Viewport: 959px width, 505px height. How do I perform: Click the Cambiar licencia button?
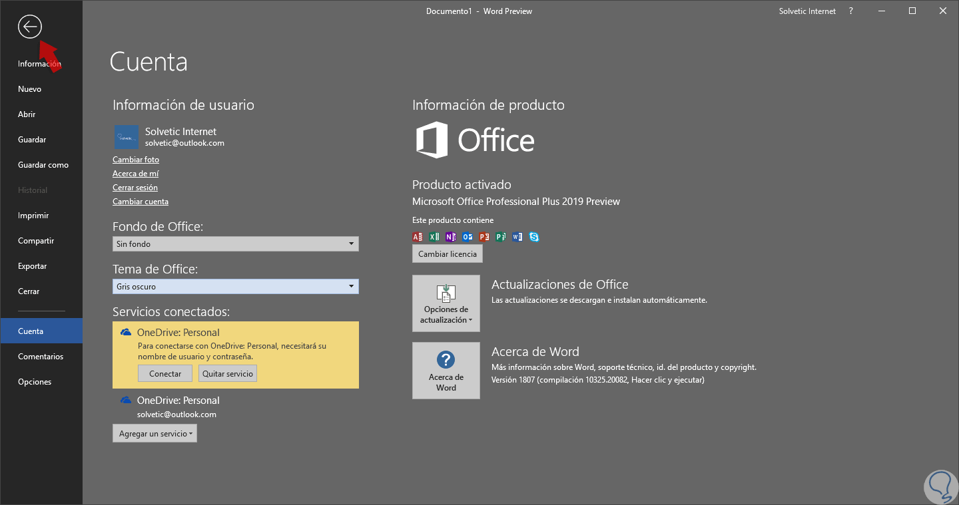(x=448, y=254)
